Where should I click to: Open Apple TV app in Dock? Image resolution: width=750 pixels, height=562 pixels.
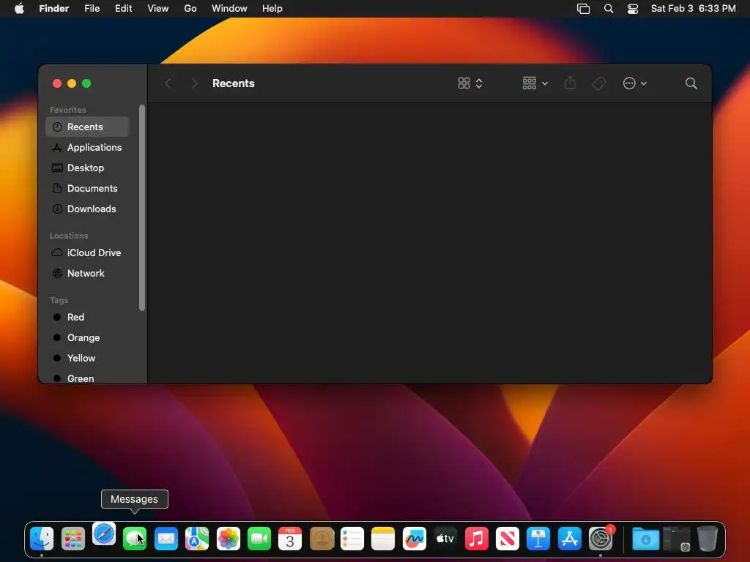pyautogui.click(x=445, y=539)
